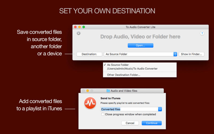Click yellow minimize button of Audio and Video files window
Screen dimensions: 214x134
point(88,91)
